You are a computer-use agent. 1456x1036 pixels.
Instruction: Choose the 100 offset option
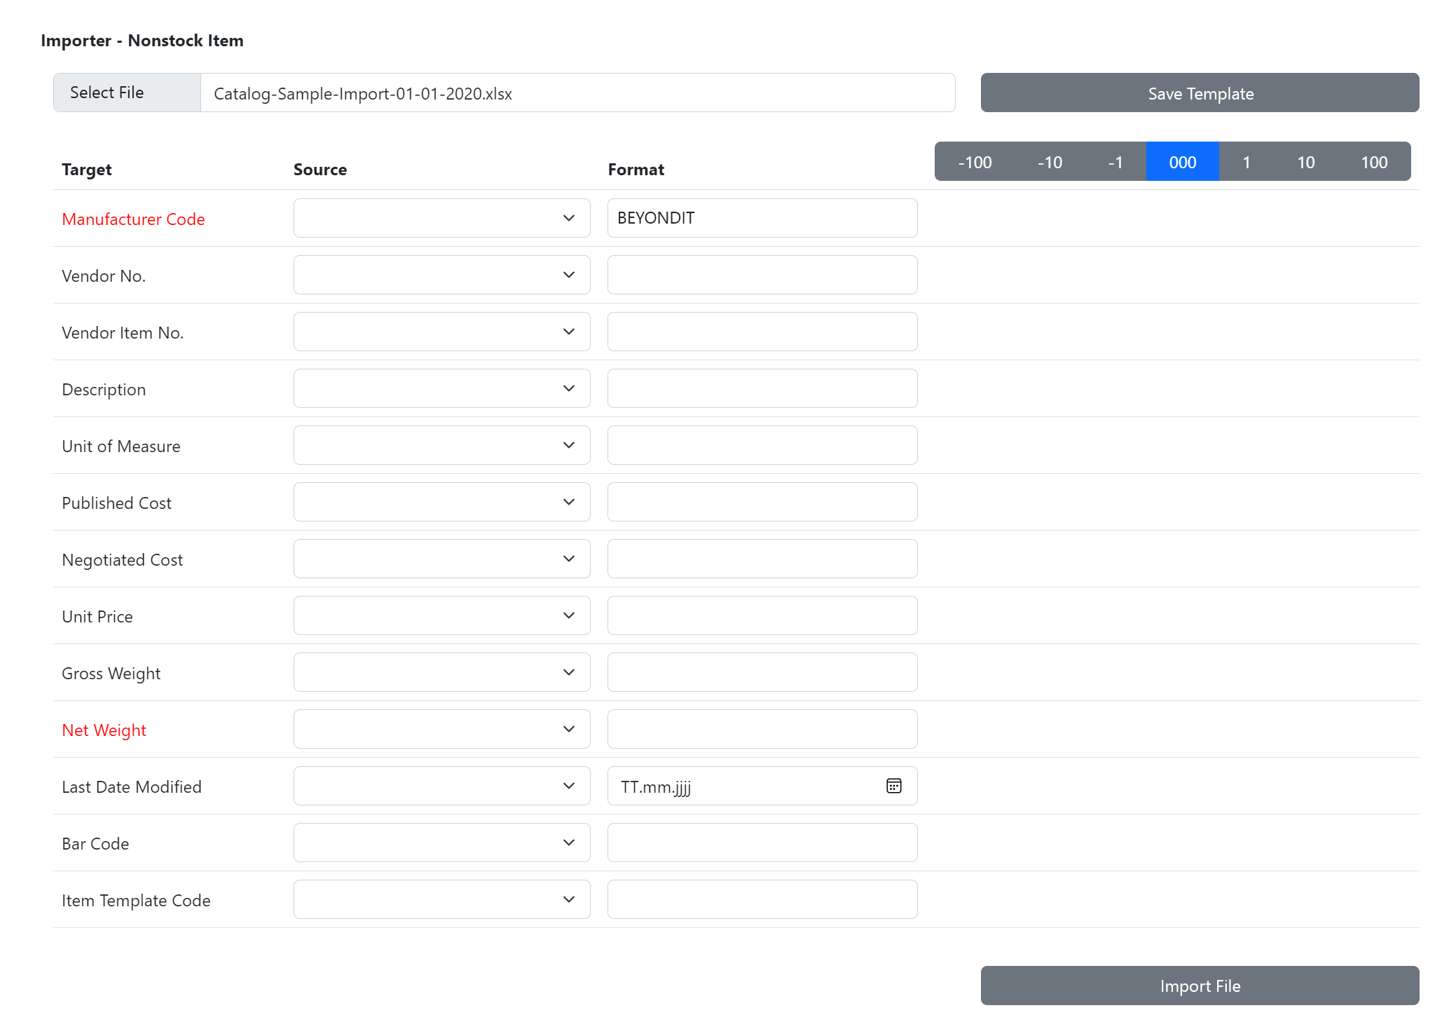(1373, 162)
